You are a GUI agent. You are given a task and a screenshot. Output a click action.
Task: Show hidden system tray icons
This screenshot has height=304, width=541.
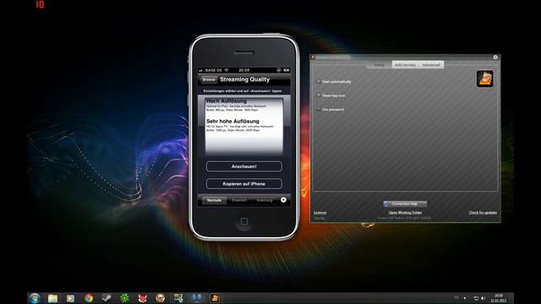tap(465, 298)
